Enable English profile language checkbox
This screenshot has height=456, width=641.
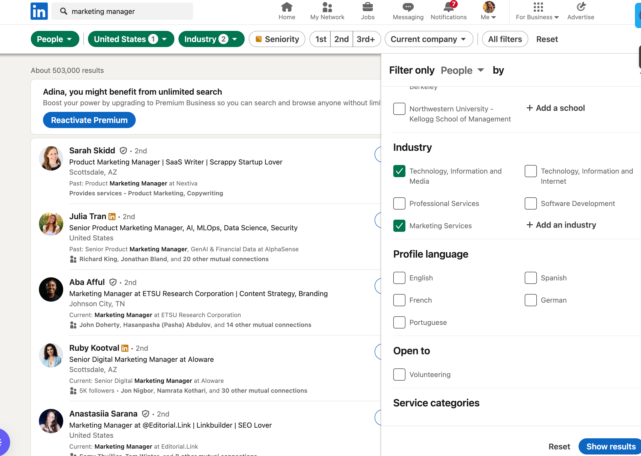[399, 278]
